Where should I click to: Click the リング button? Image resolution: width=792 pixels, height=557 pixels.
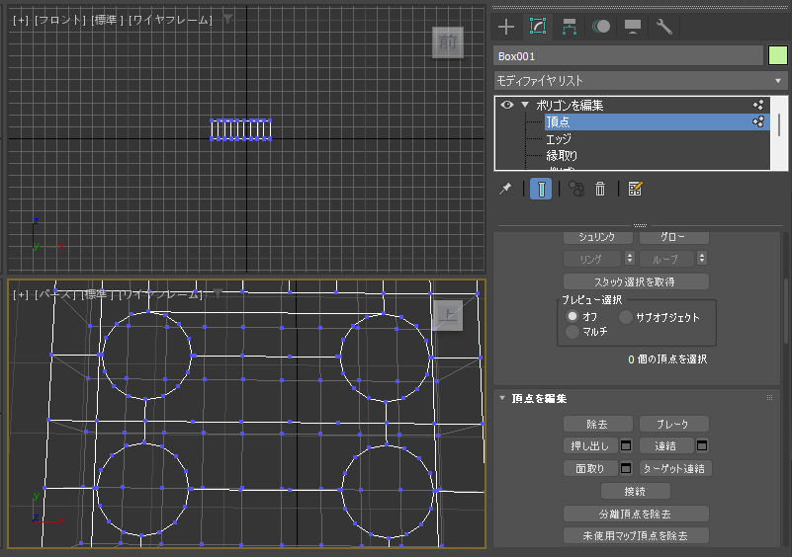[x=592, y=259]
